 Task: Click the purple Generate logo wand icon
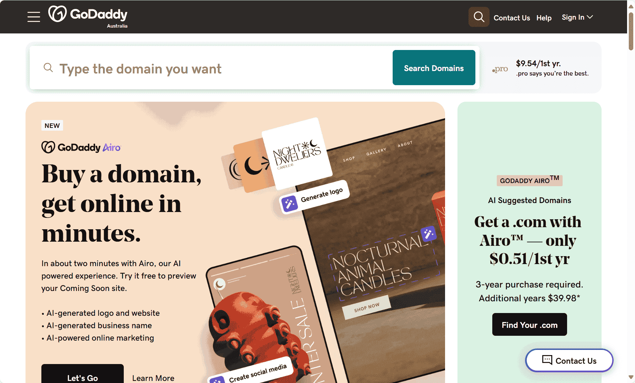(290, 203)
